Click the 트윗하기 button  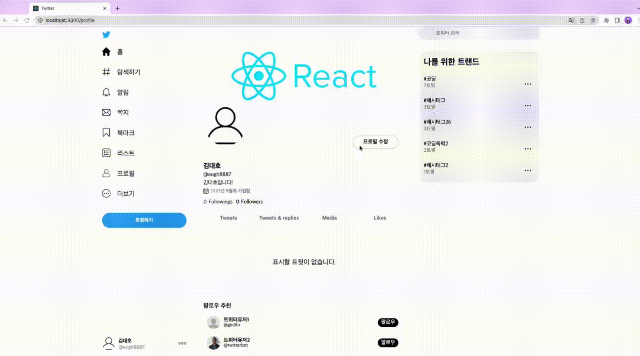[144, 220]
